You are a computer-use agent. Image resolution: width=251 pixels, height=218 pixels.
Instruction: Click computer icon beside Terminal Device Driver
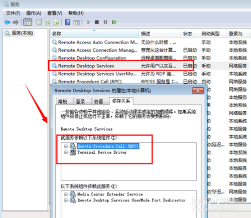(73, 152)
